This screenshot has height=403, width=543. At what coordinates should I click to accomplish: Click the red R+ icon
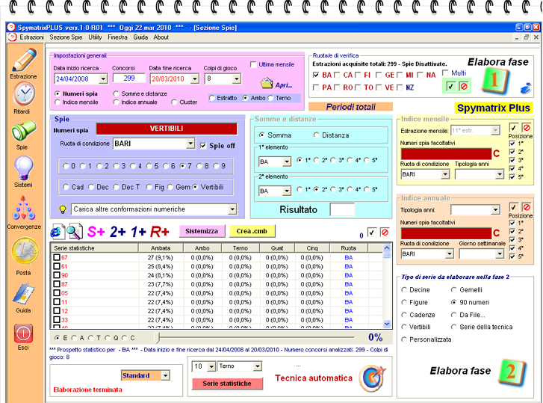tap(159, 232)
